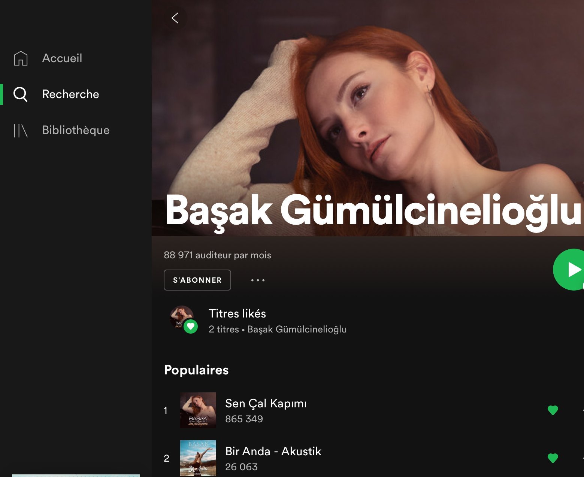Click the Recherche magnifier icon

tap(21, 94)
